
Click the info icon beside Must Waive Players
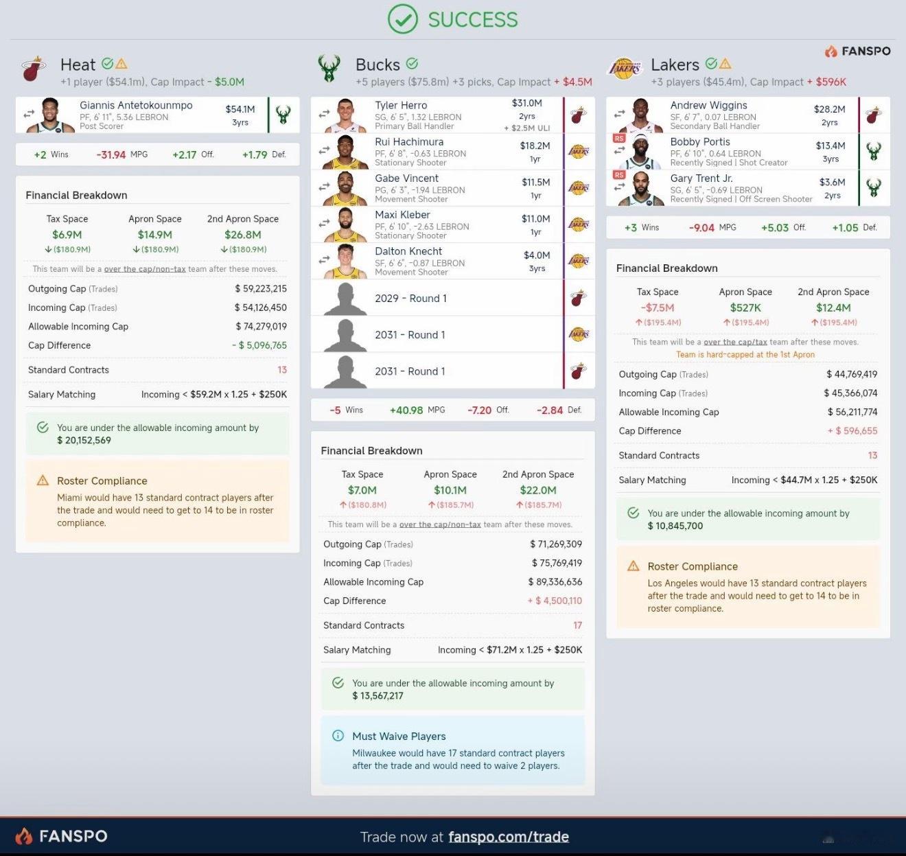point(338,736)
